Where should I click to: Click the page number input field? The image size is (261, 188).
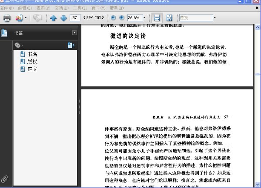[75, 18]
